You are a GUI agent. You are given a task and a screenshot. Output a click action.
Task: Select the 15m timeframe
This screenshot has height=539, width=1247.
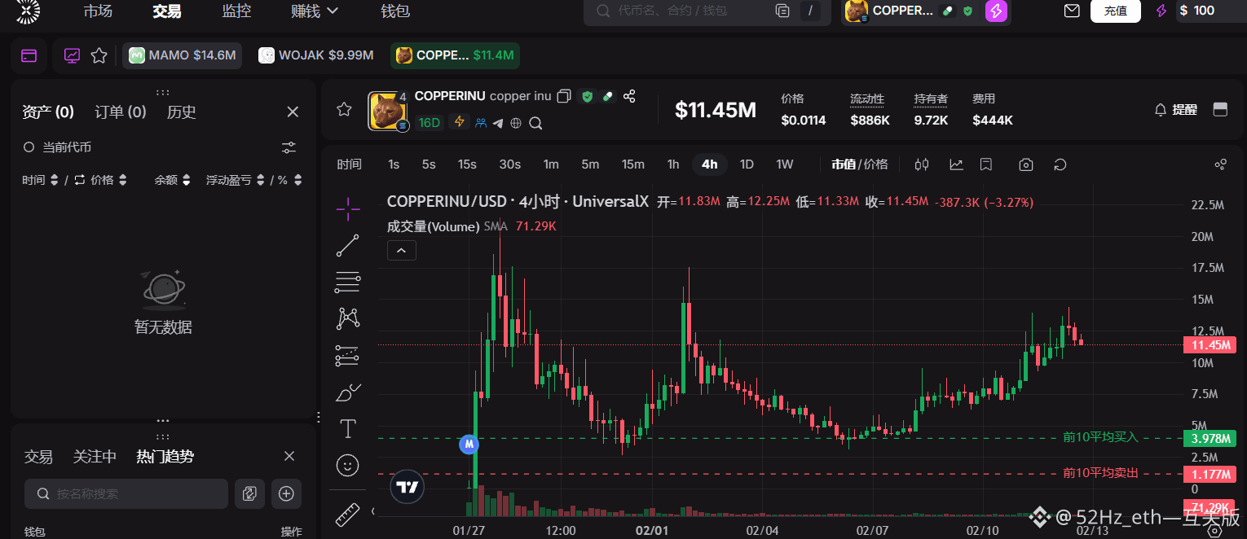(x=633, y=164)
